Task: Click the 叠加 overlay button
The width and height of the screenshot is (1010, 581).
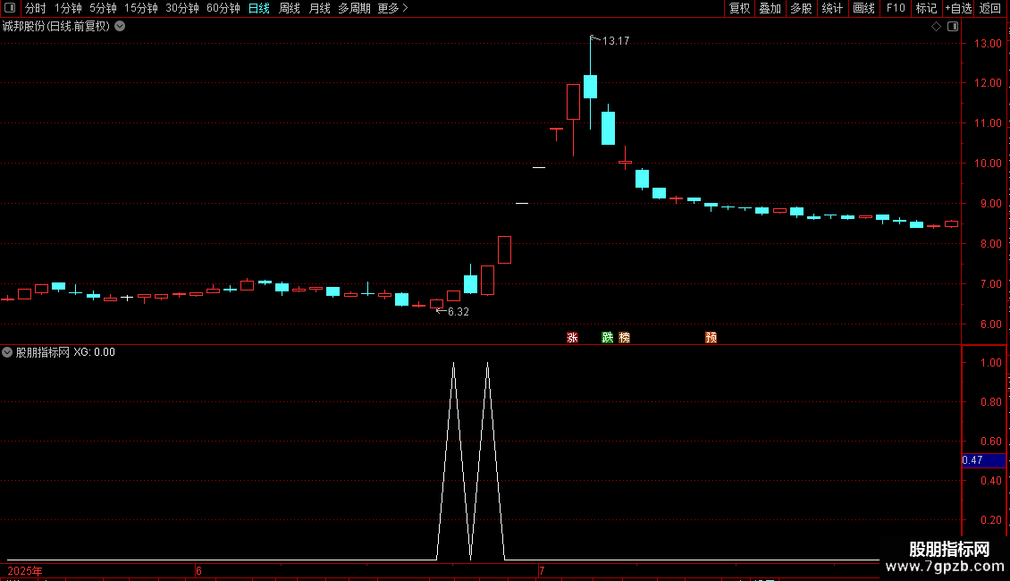Action: pos(770,8)
